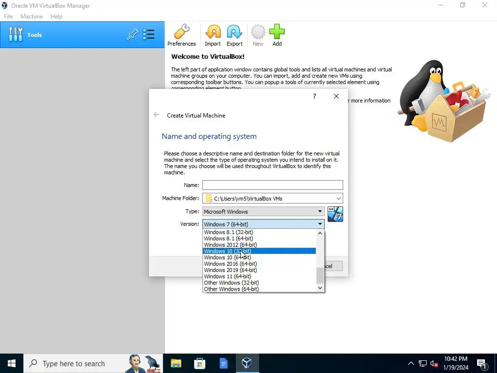Click the Name input field
The height and width of the screenshot is (373, 497).
pyautogui.click(x=273, y=185)
